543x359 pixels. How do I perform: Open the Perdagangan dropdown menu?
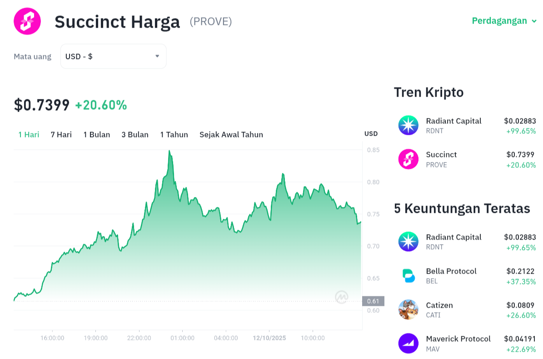point(504,21)
